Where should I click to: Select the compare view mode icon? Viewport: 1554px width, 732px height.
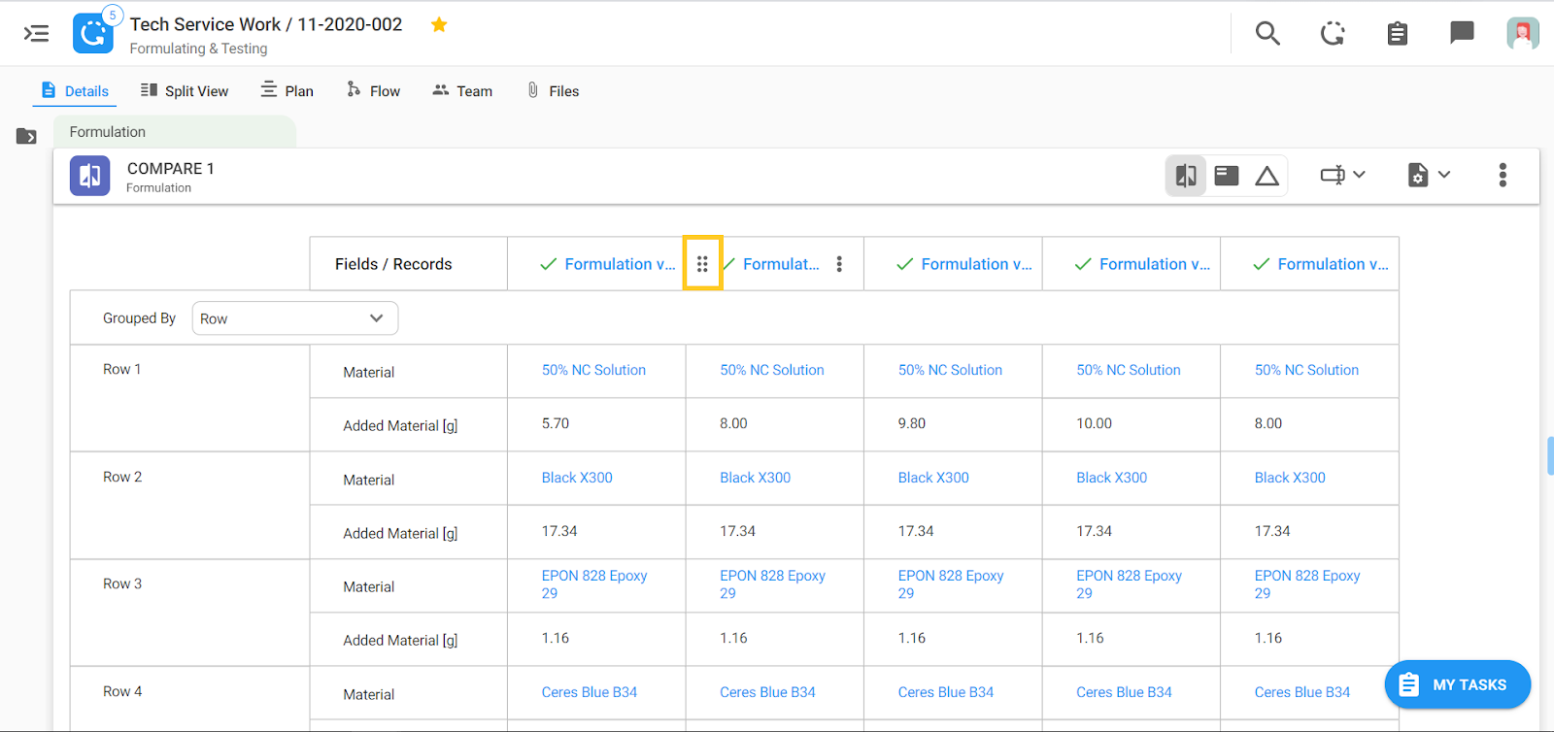click(x=1186, y=176)
